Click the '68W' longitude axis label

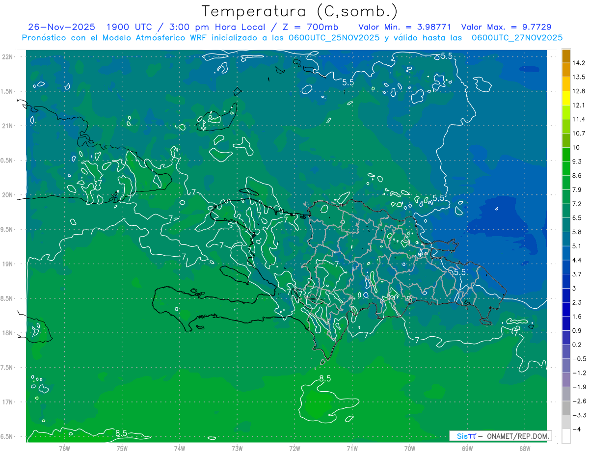pos(525,449)
